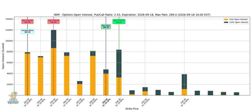Click the orange puts segment of the 290.00 bar
The width and height of the screenshot is (252, 112).
point(119,86)
